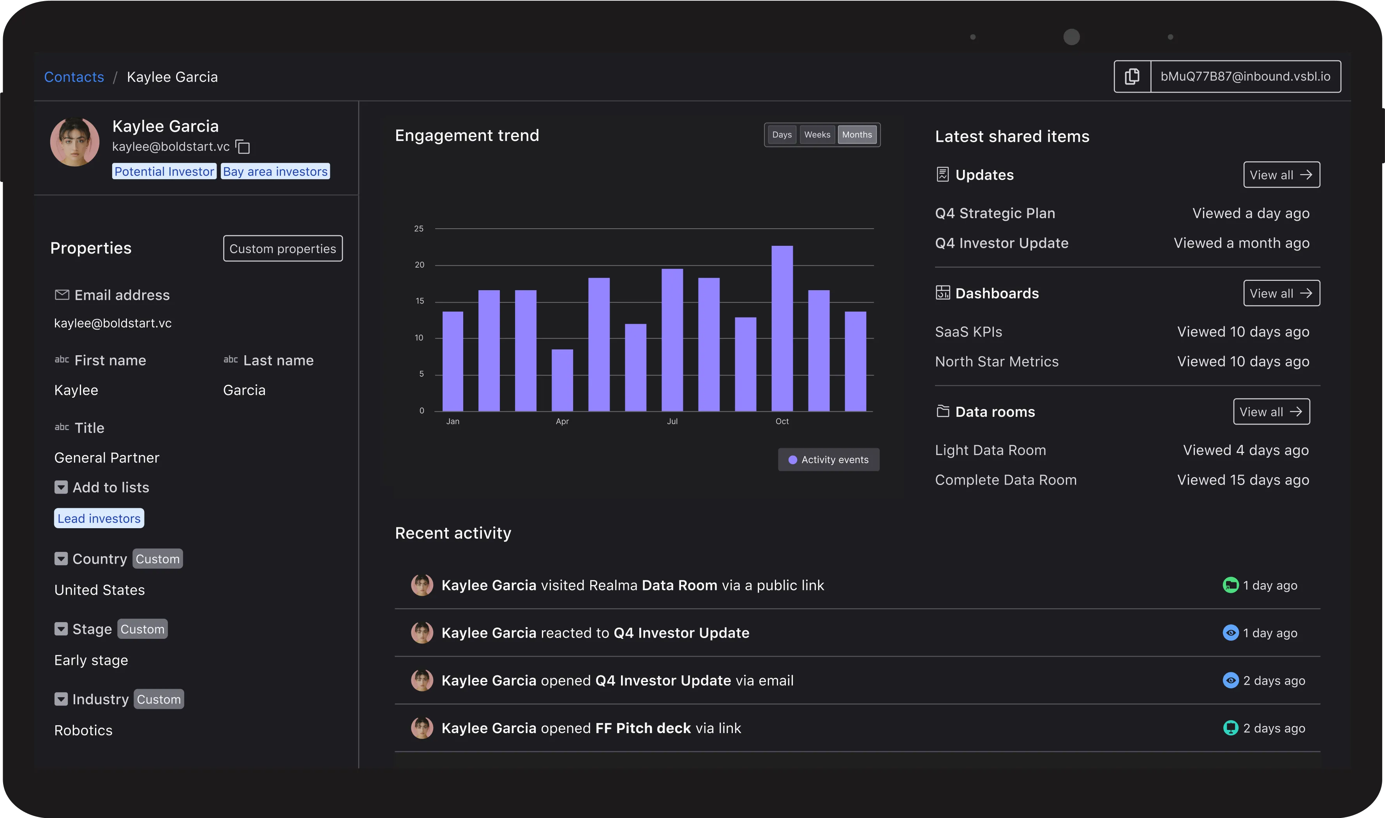Viewport: 1385px width, 818px height.
Task: Click View all for Dashboards
Action: click(1281, 293)
